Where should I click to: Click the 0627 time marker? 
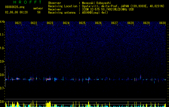114,23
